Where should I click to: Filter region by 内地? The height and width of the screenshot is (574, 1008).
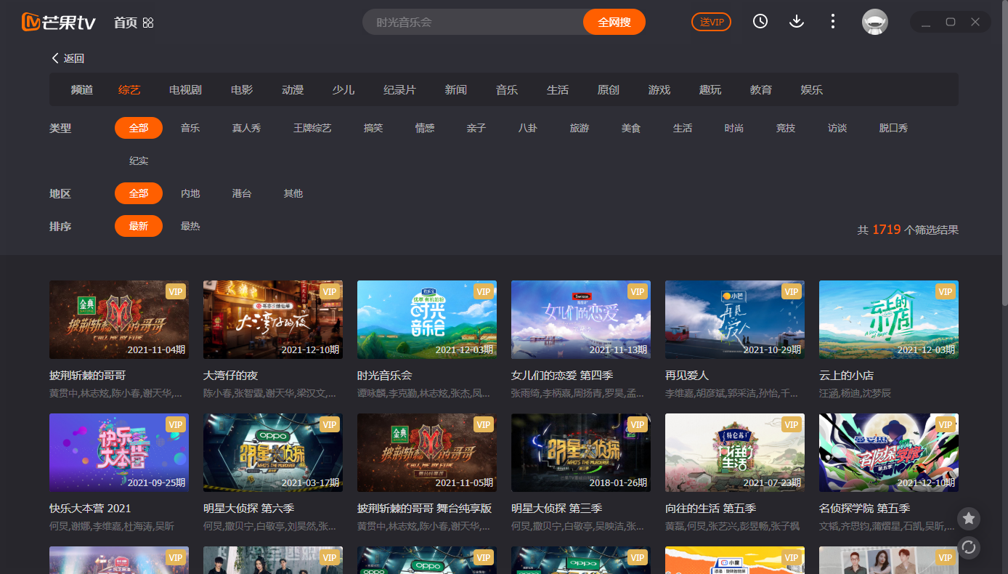(x=190, y=193)
